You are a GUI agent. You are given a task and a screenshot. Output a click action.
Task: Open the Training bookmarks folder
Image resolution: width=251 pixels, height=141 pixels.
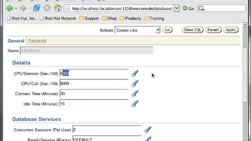154,18
